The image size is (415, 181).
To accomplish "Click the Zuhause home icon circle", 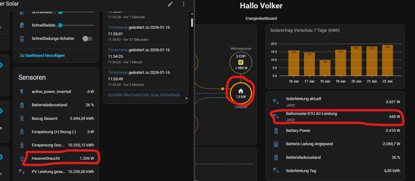I will [241, 93].
